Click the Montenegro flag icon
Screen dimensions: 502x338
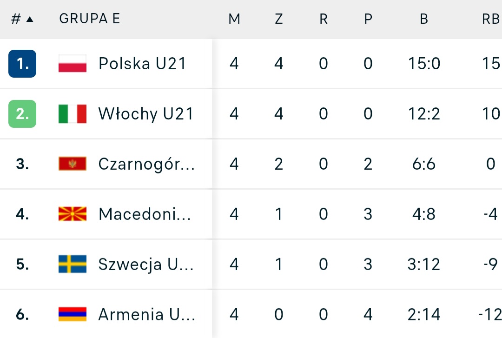click(x=73, y=164)
